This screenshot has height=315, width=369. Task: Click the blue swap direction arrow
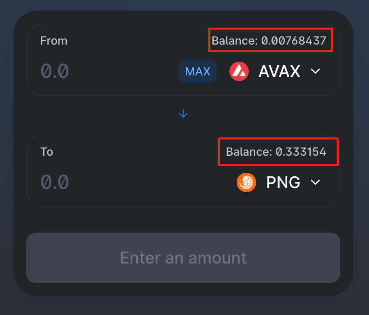point(183,114)
